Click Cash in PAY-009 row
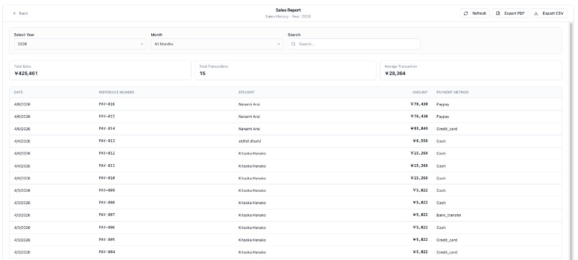 pos(441,191)
